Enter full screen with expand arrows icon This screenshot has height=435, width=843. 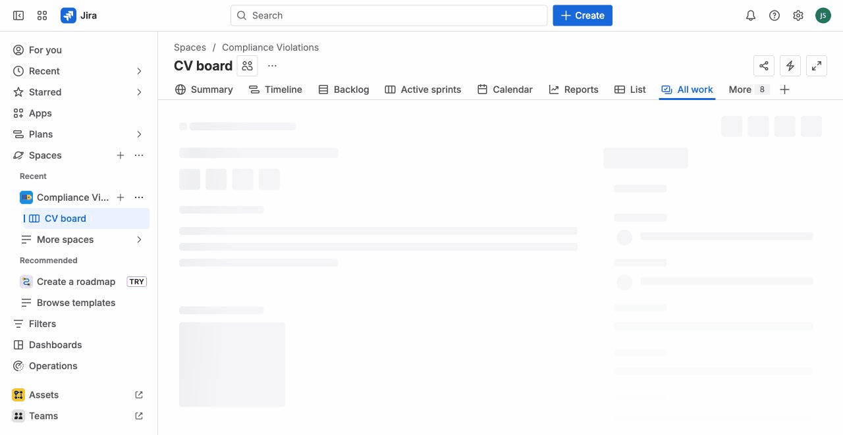pyautogui.click(x=817, y=66)
